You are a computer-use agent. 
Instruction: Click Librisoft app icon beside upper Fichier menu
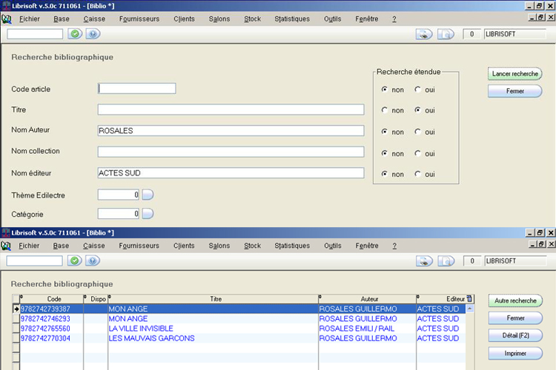(7, 18)
